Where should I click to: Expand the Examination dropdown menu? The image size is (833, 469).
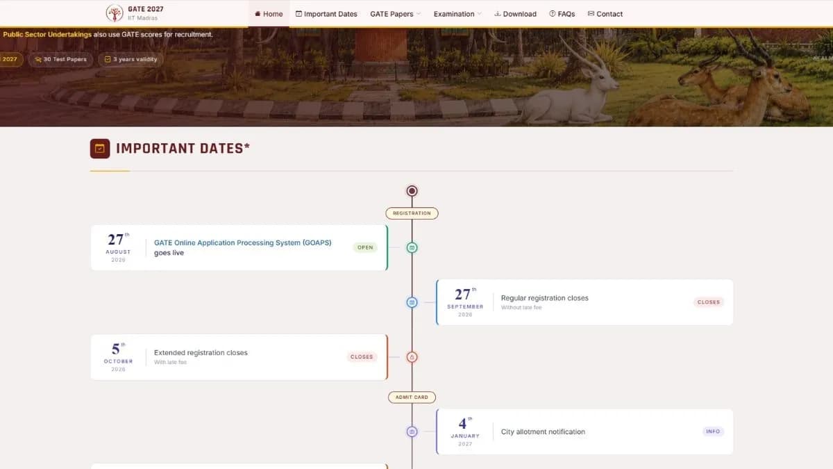[x=457, y=14]
